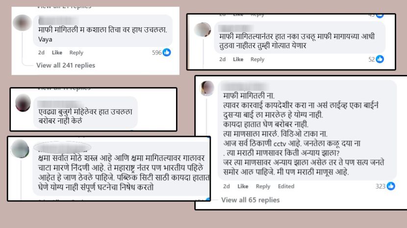Like the comment with 52 reactions
The height and width of the screenshot is (228, 407).
[x=238, y=59]
